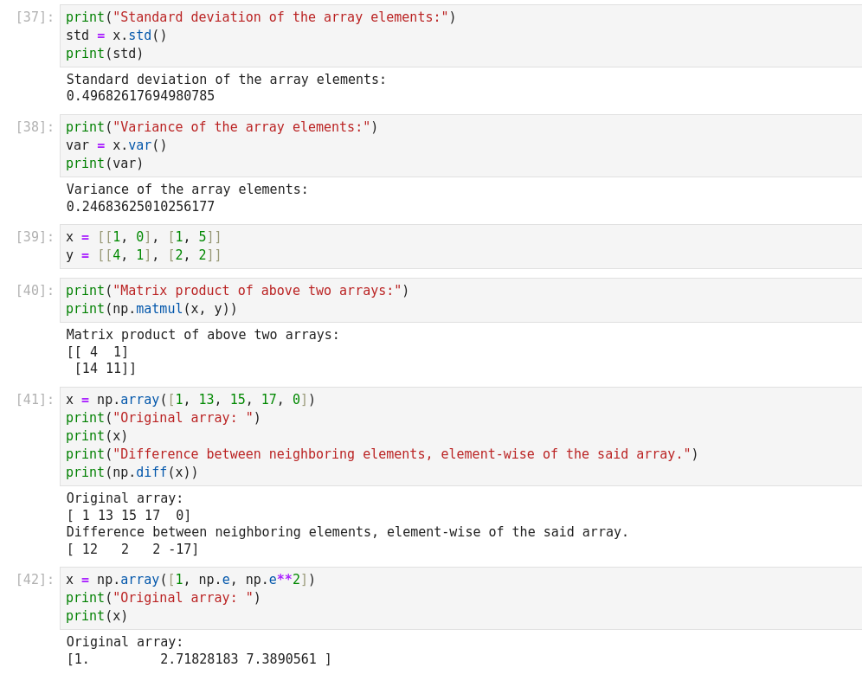862x674 pixels.
Task: Click the neighboring elements difference output row
Action: pyautogui.click(x=132, y=549)
